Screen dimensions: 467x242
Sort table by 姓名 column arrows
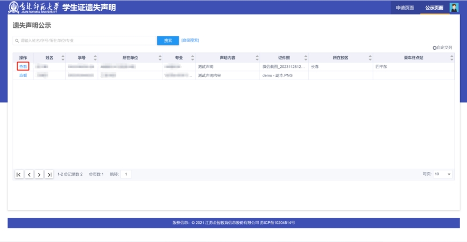(63, 58)
